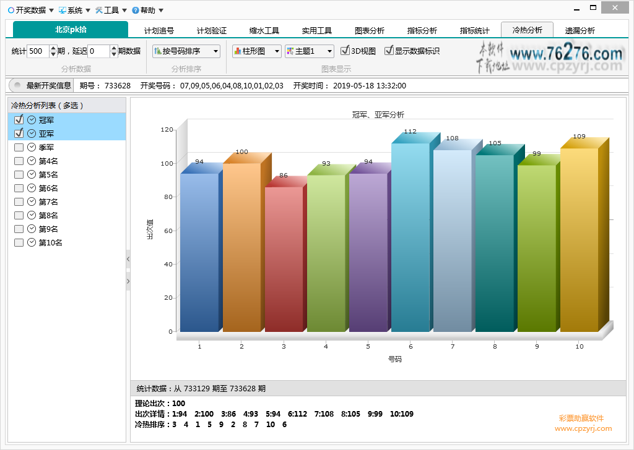Click the 理论出次：100 text

(x=160, y=403)
